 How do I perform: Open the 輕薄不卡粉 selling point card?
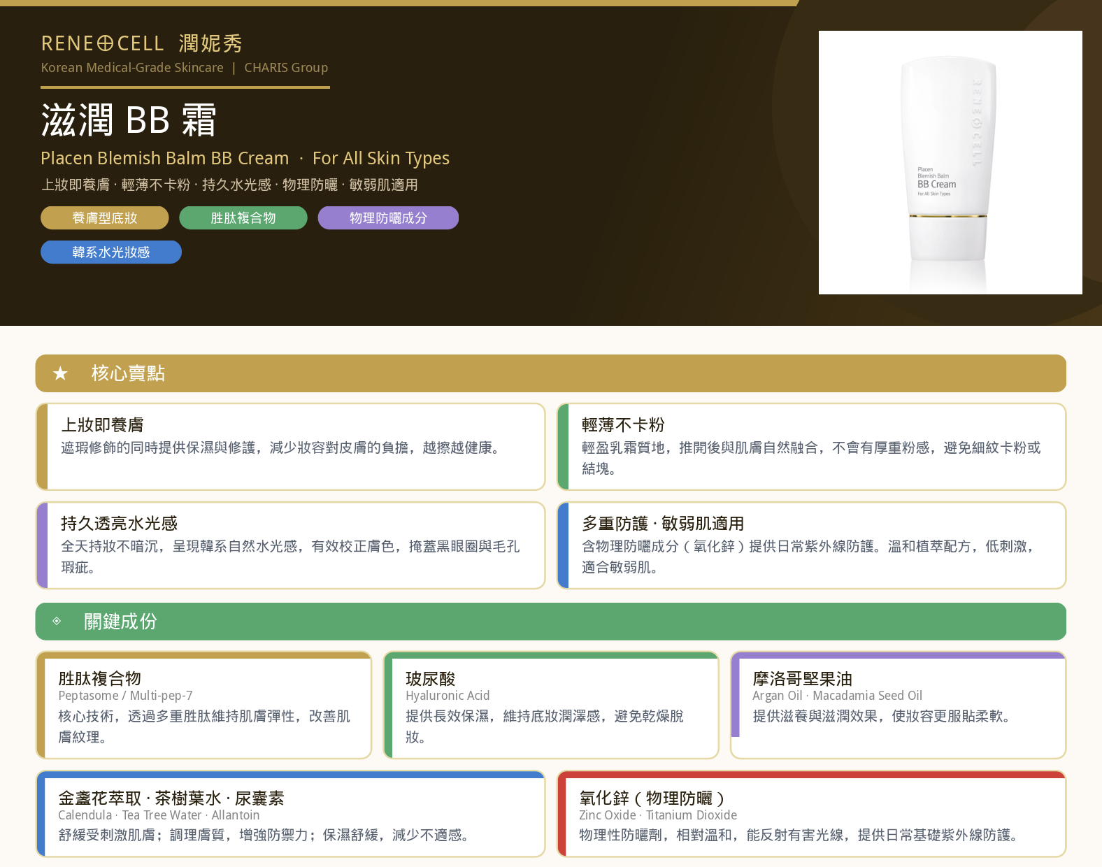pos(811,447)
